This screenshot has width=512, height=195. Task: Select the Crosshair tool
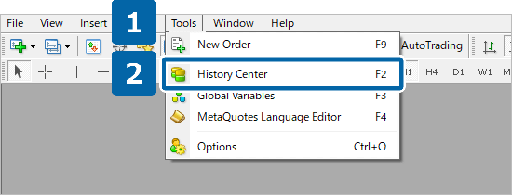45,71
